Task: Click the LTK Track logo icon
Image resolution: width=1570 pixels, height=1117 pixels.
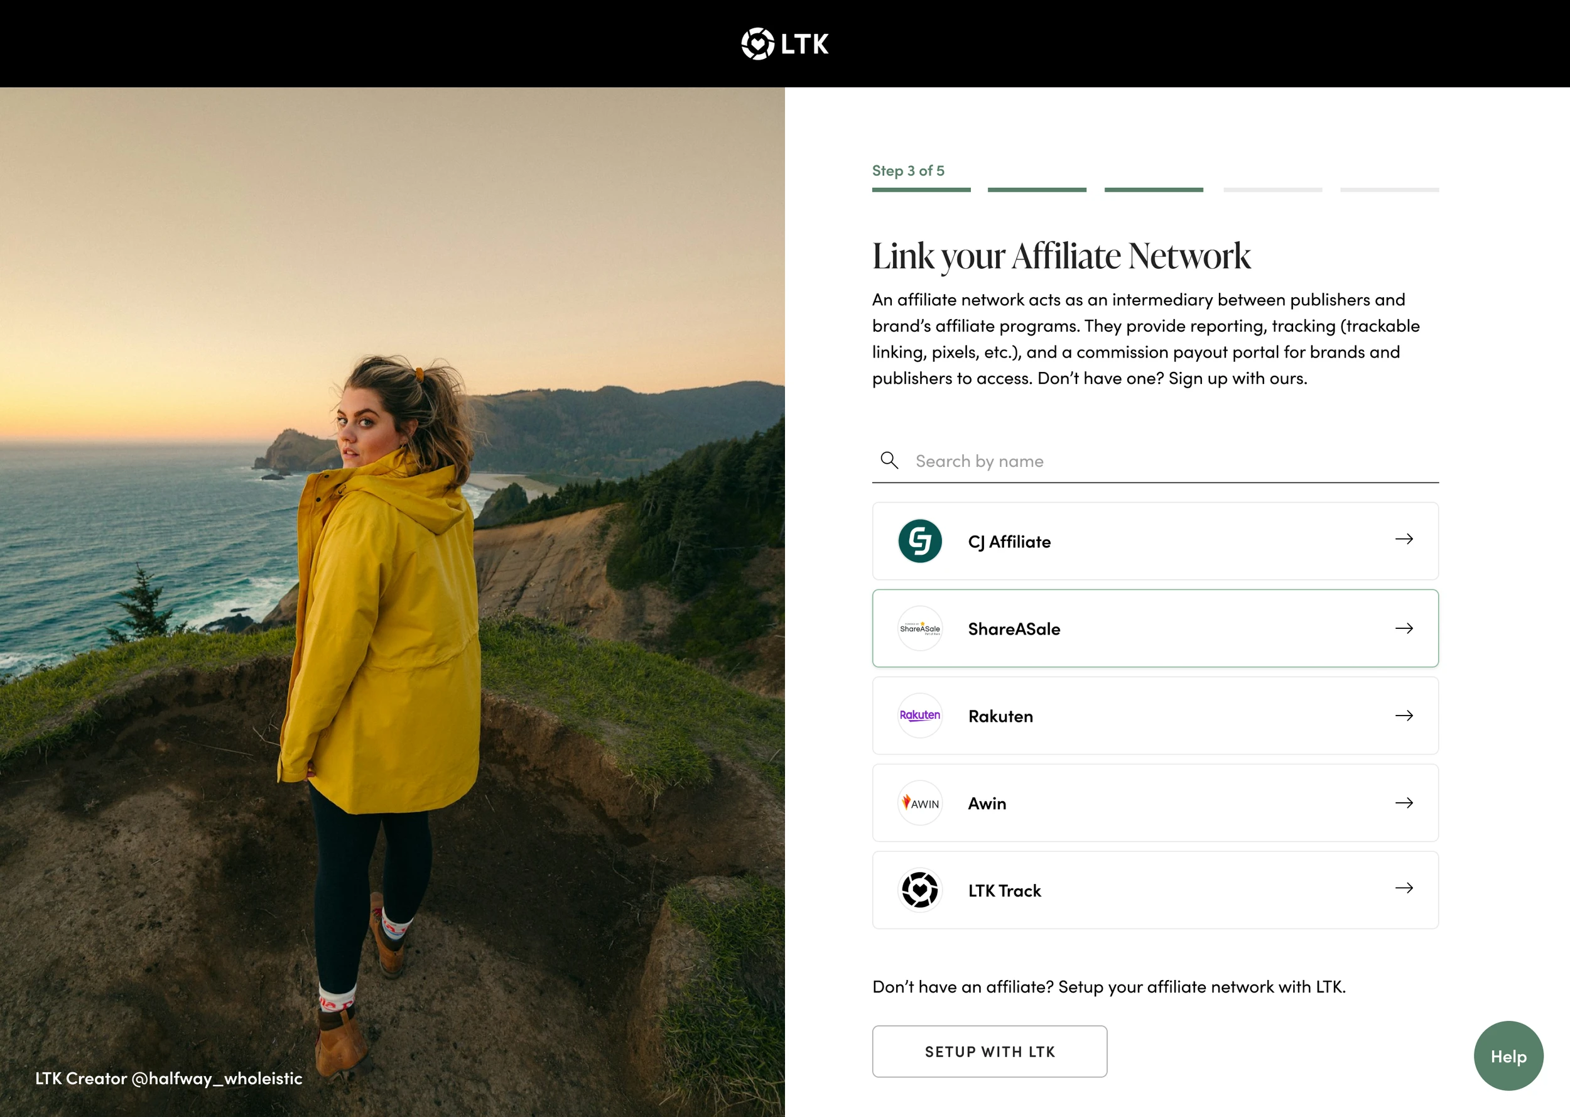Action: point(920,890)
